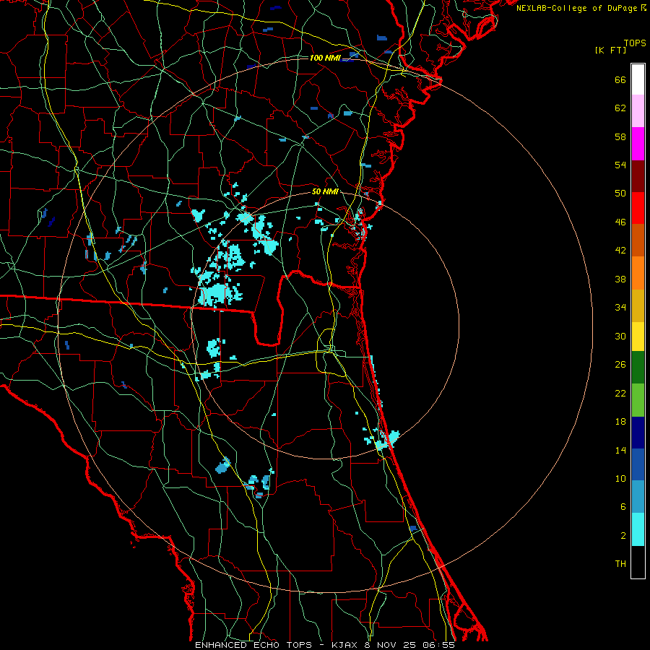Click the '6' legend value
Image resolution: width=650 pixels, height=650 pixels.
pos(623,506)
